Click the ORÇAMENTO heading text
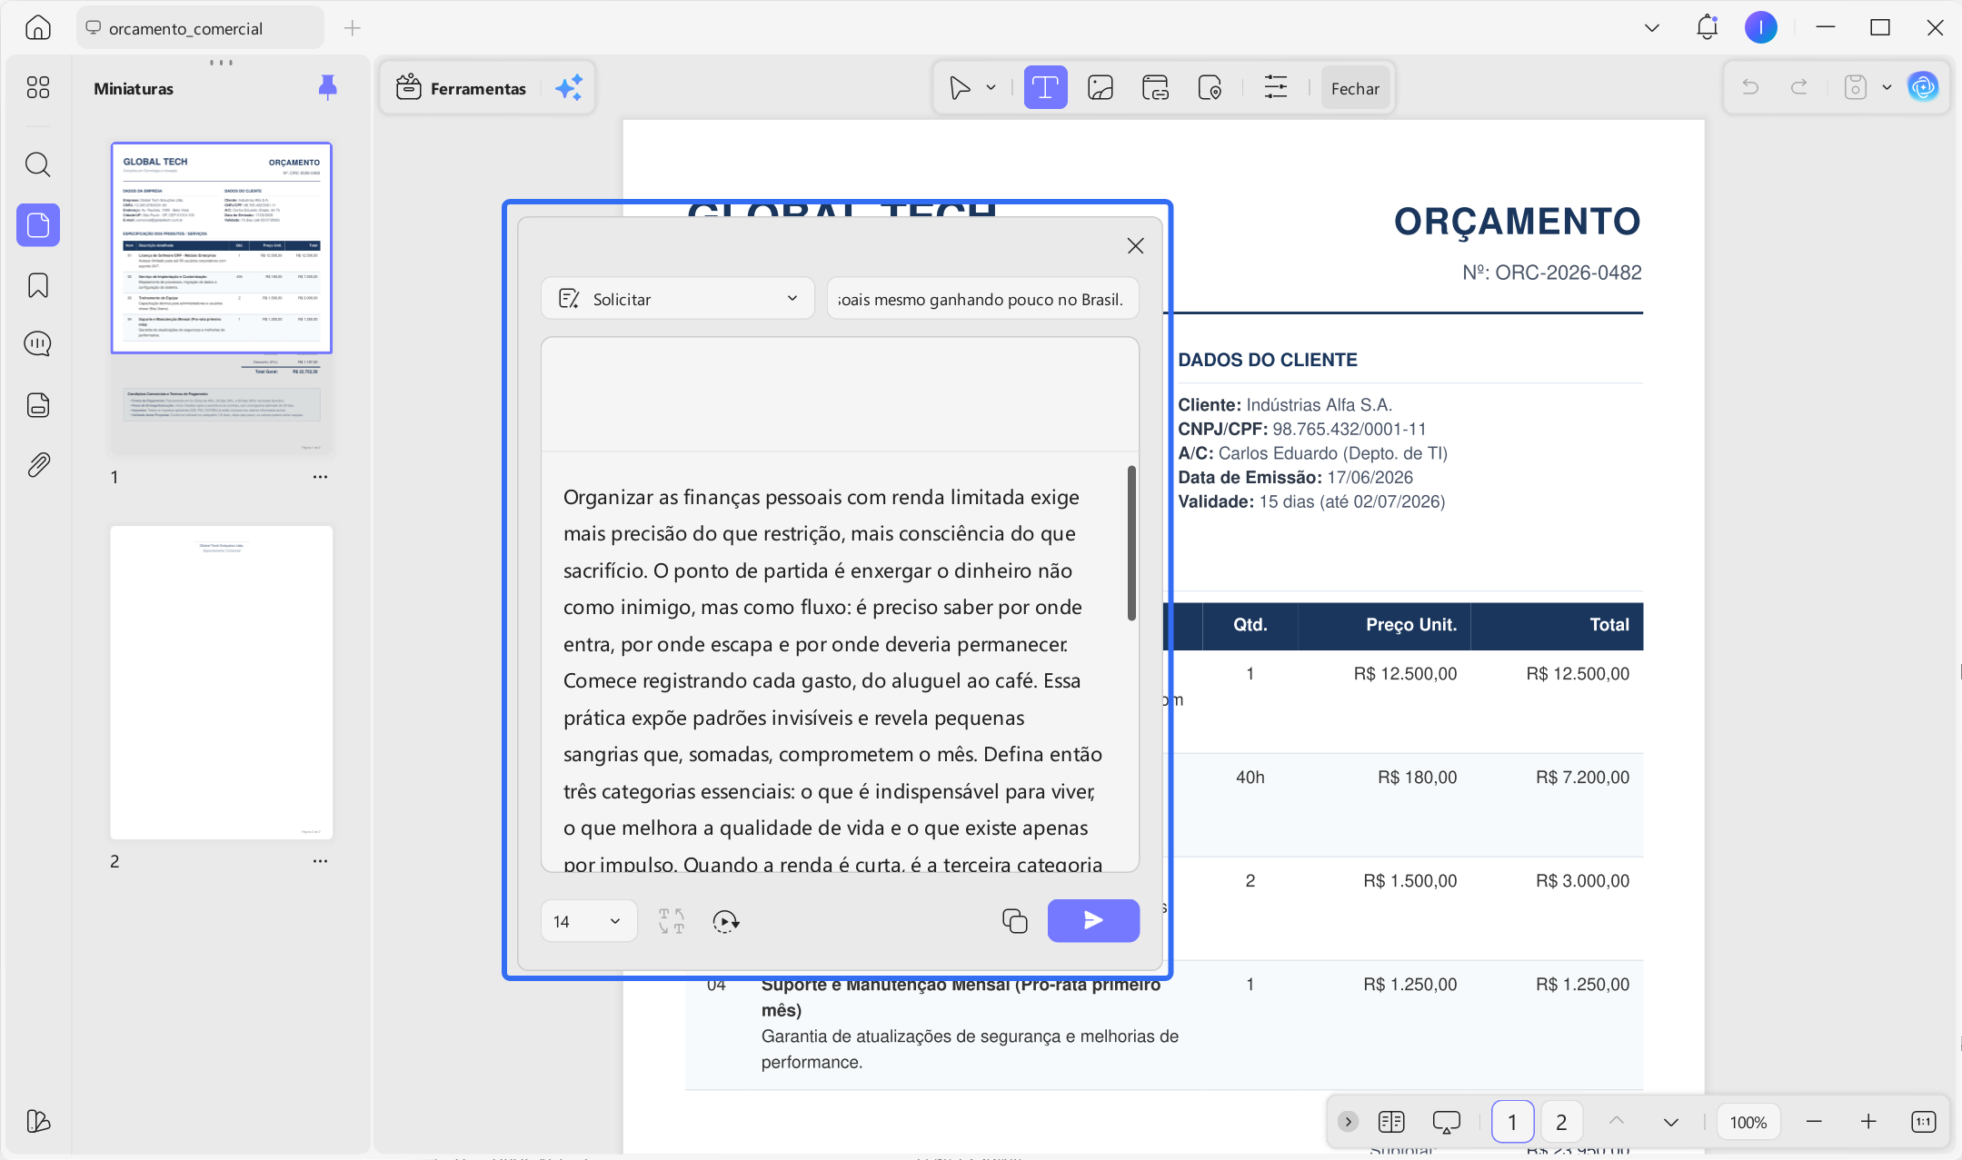Screen dimensions: 1962x1160 [x=1517, y=221]
